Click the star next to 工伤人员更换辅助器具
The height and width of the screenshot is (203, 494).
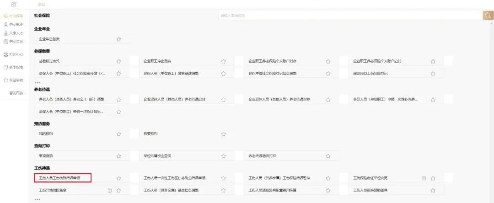433,190
